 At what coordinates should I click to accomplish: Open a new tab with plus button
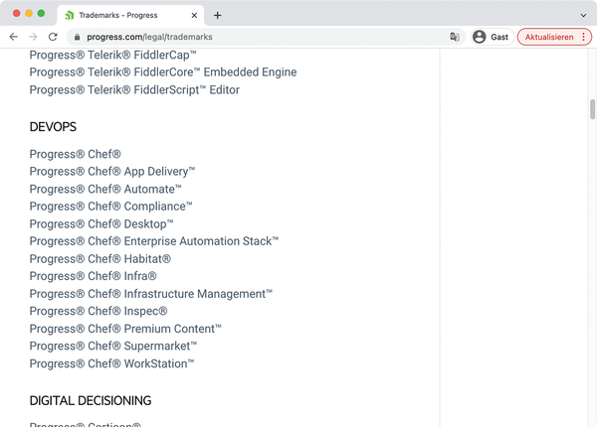pyautogui.click(x=217, y=15)
